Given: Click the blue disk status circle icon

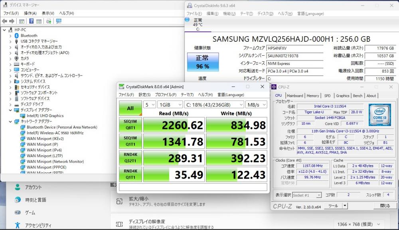Looking at the screenshot, I should [187, 19].
